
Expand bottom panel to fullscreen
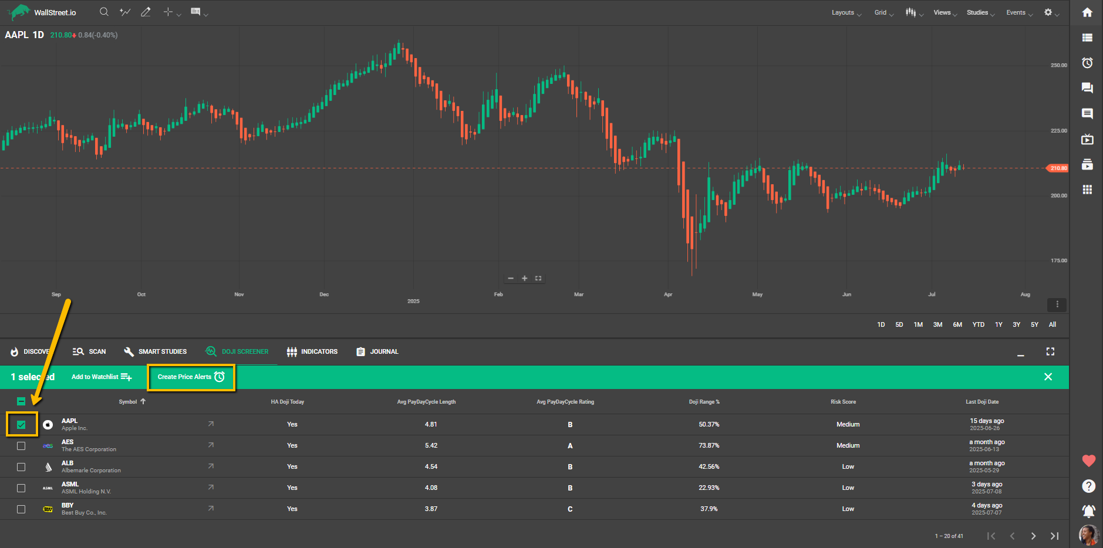(x=1050, y=351)
